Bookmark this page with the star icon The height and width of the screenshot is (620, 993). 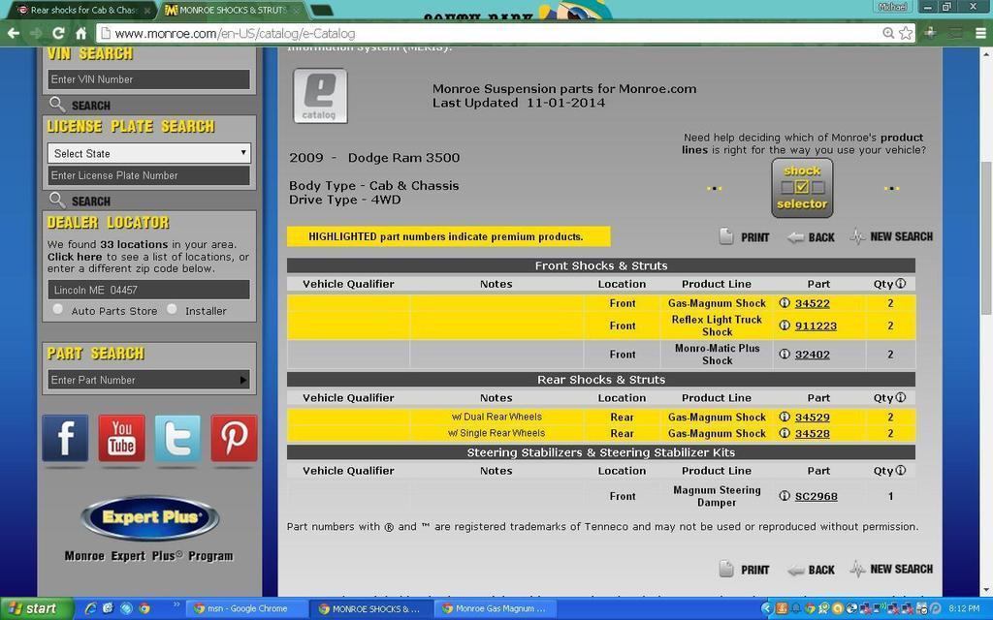coord(907,33)
